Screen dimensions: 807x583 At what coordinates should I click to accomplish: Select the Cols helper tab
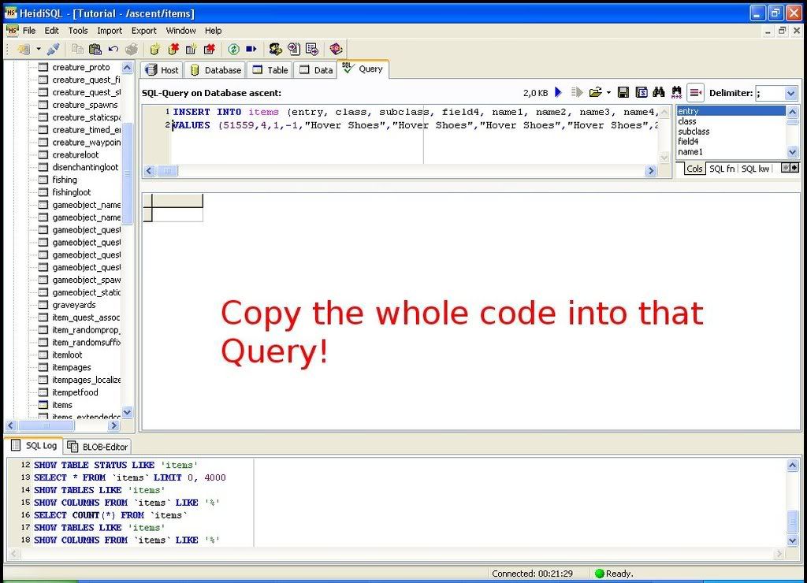tap(694, 169)
